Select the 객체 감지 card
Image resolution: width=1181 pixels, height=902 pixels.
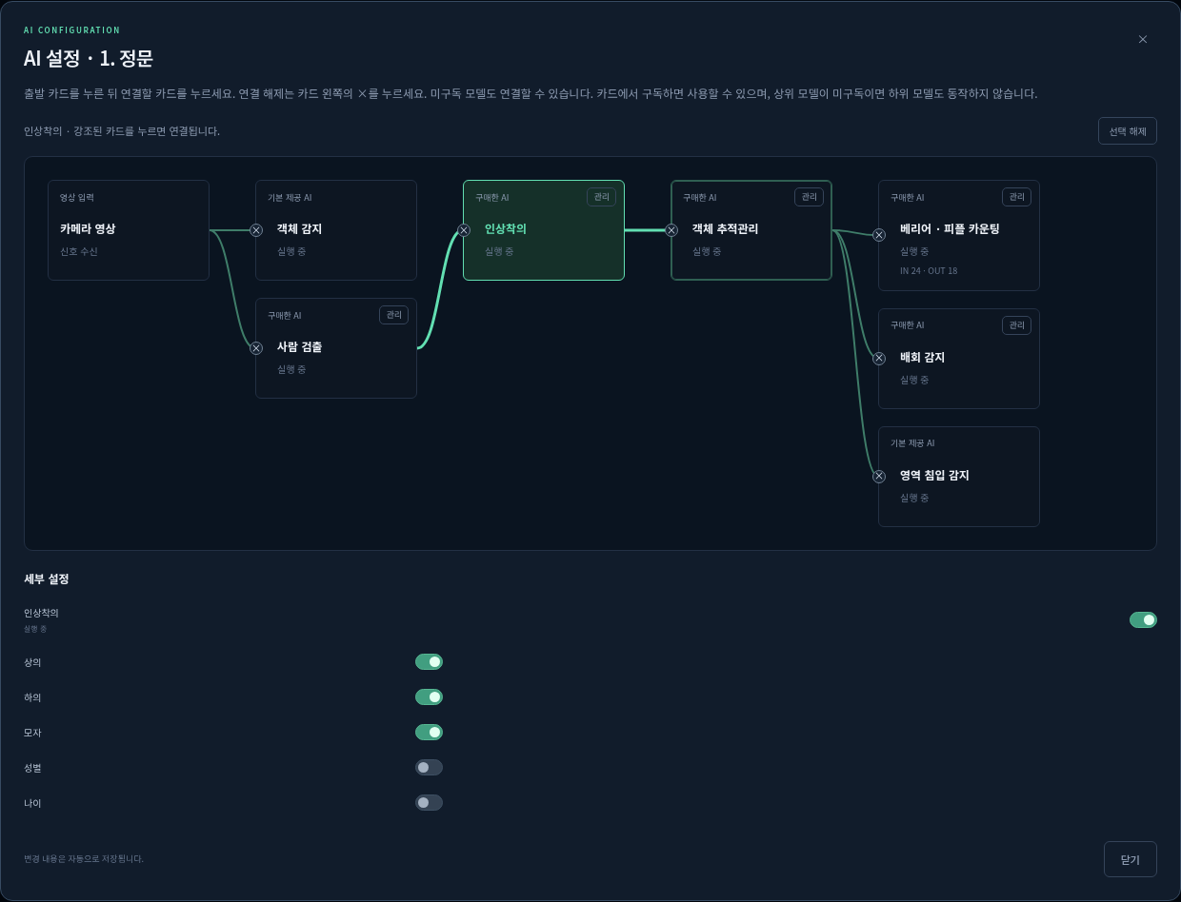click(336, 230)
